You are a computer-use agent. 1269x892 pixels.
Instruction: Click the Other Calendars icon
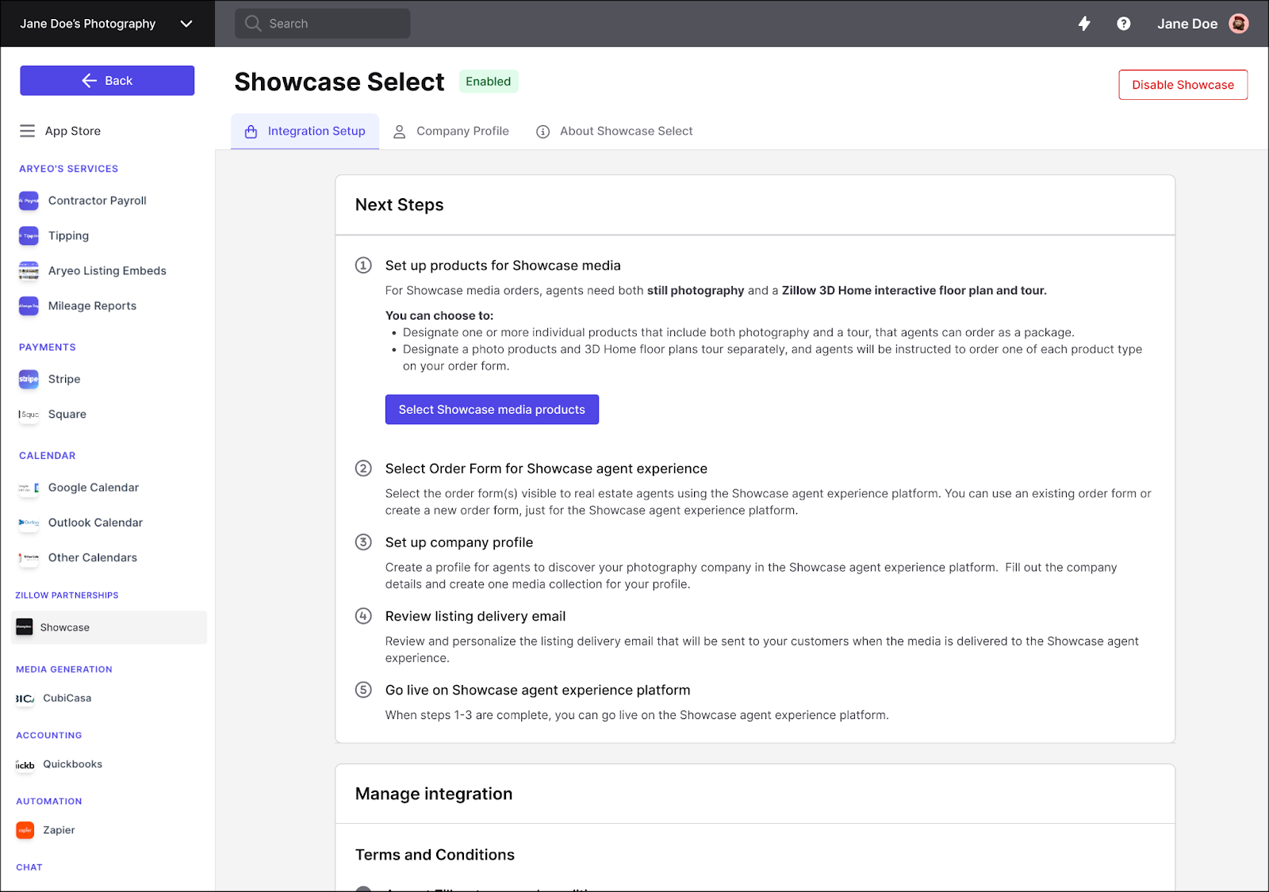[x=29, y=557]
